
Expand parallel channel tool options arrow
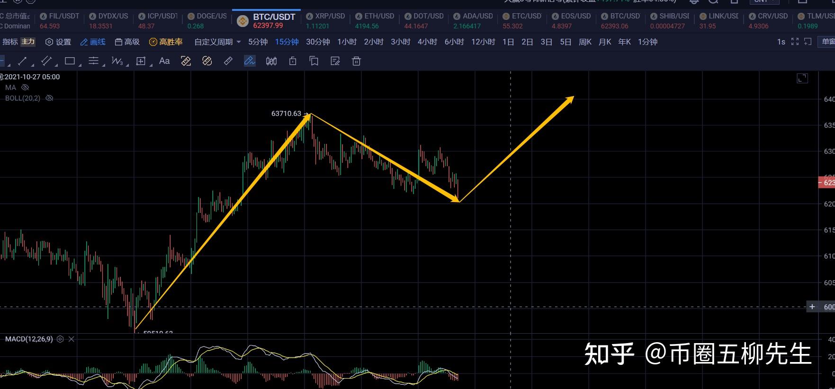tap(57, 64)
